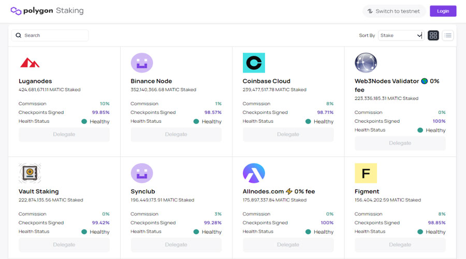The width and height of the screenshot is (466, 259).
Task: Open the Figment validator name
Action: pyautogui.click(x=367, y=192)
